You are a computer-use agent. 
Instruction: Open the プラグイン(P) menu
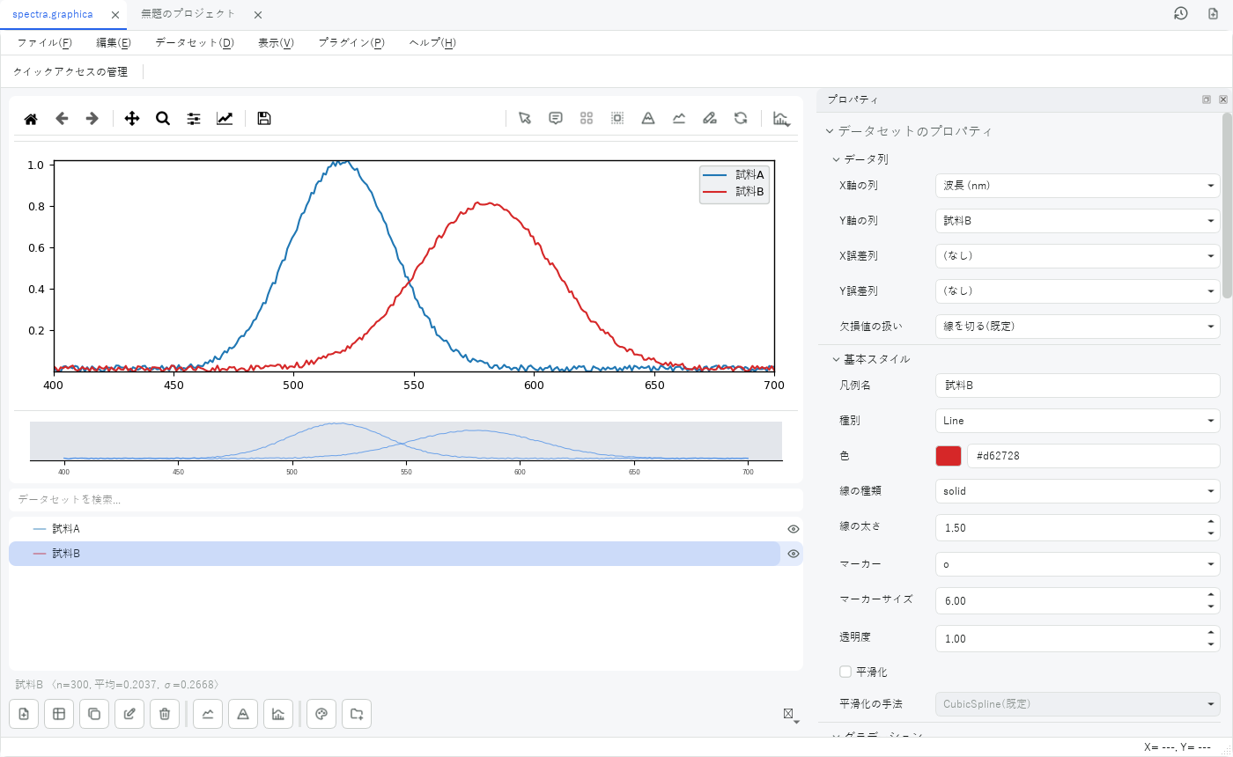point(351,42)
